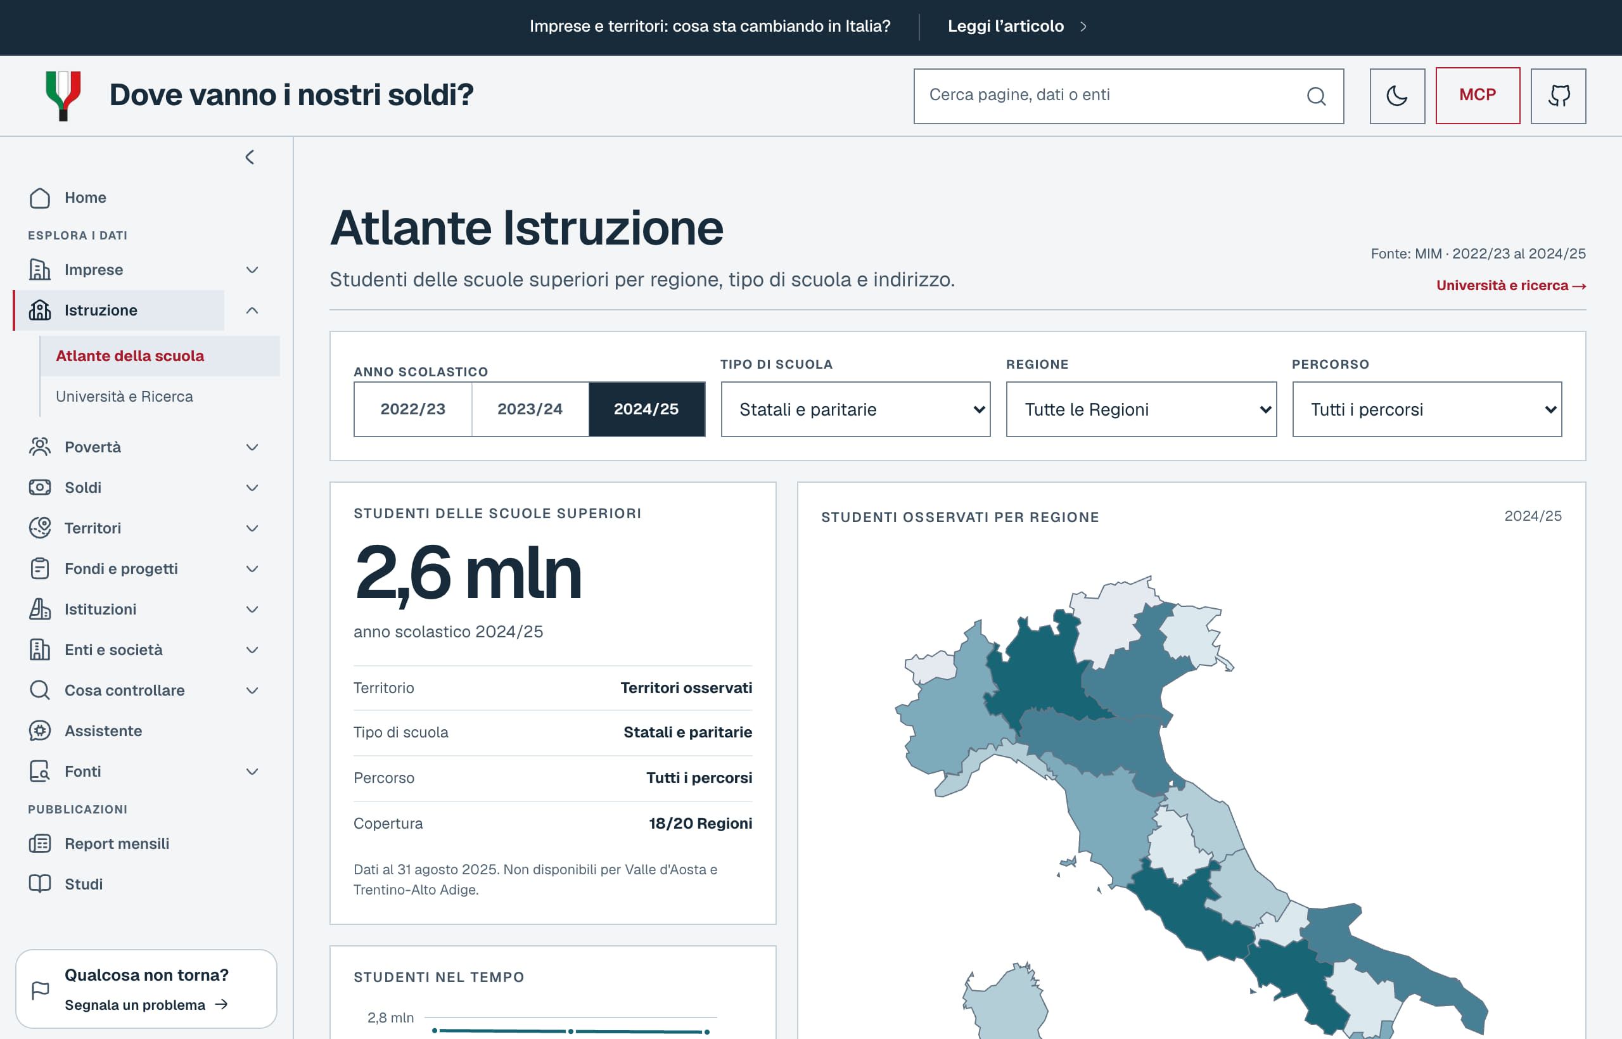Click the Territori globe pin icon
Image resolution: width=1622 pixels, height=1039 pixels.
(40, 528)
